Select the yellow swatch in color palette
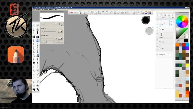The width and height of the screenshot is (193, 109). (187, 65)
